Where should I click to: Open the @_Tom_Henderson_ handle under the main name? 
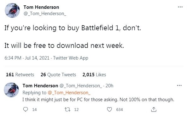[45, 14]
